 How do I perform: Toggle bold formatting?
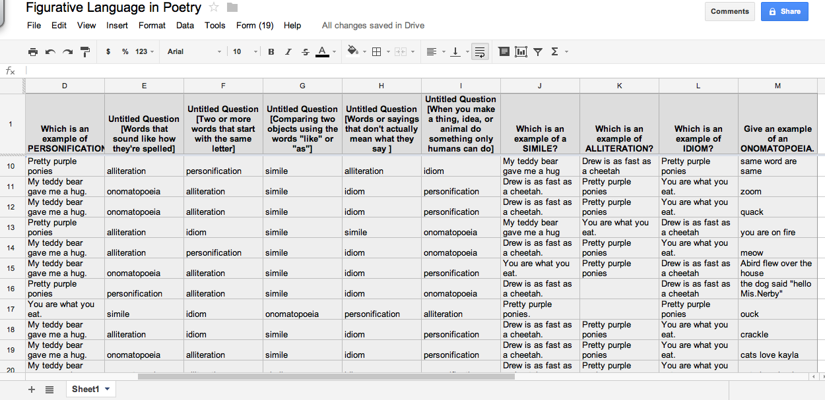271,51
